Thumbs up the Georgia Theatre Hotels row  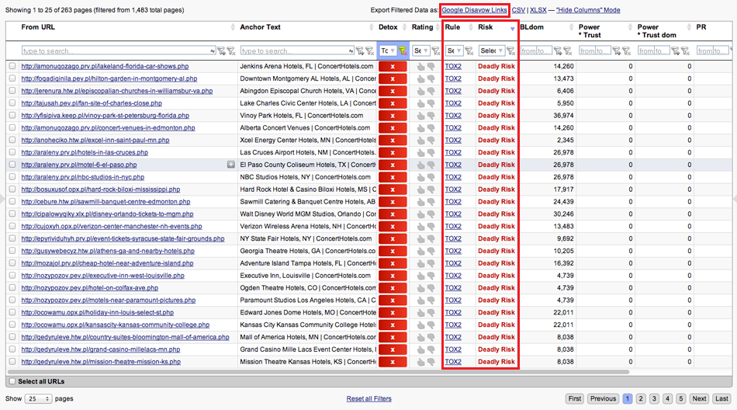click(x=420, y=252)
